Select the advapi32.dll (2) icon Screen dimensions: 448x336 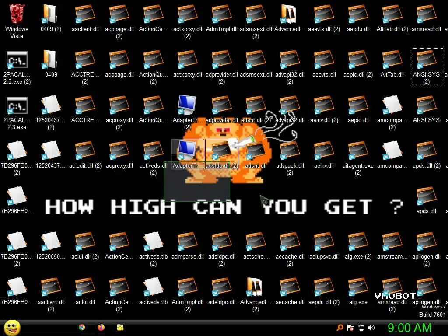290,59
